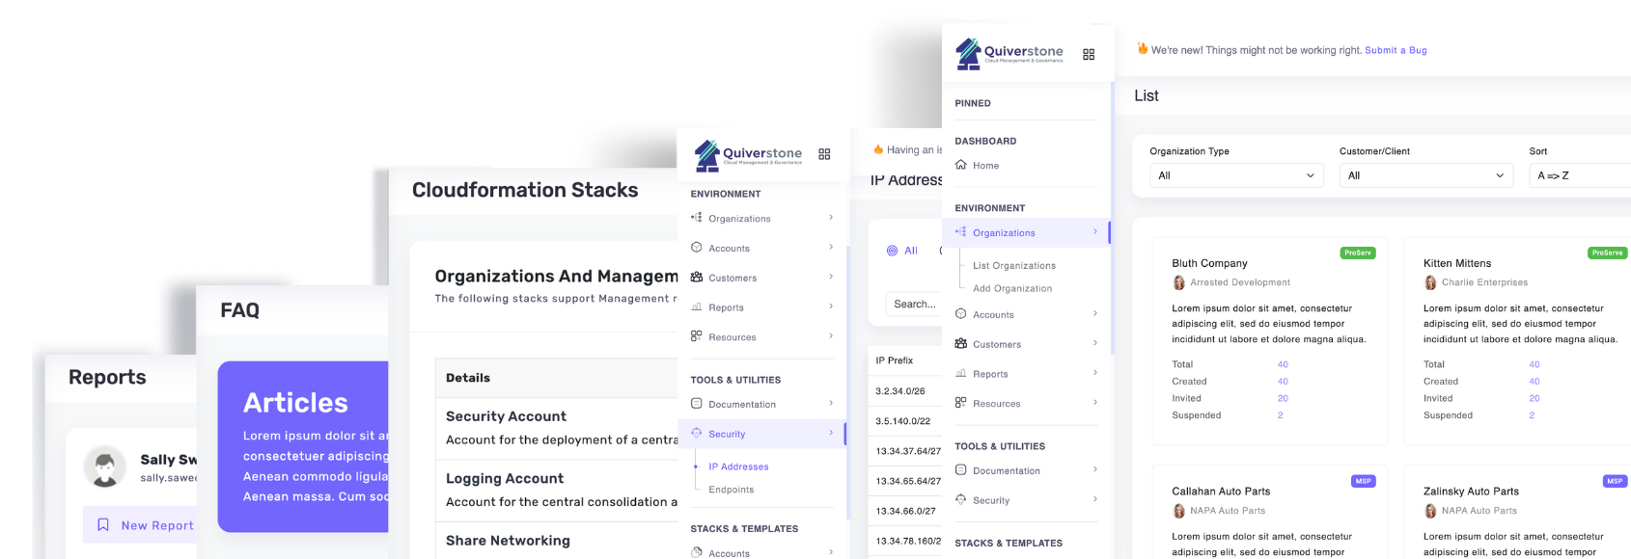The width and height of the screenshot is (1631, 559).
Task: Expand the Resources chevron in the Organizations List window sidebar
Action: pos(1095,402)
